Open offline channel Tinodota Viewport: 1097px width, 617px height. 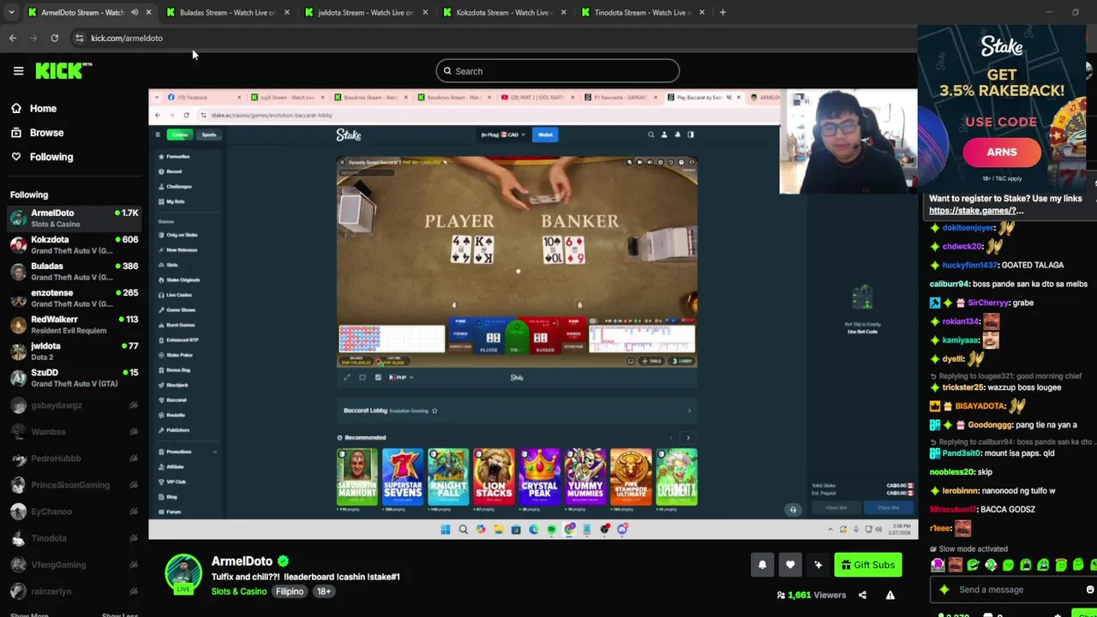click(x=74, y=538)
